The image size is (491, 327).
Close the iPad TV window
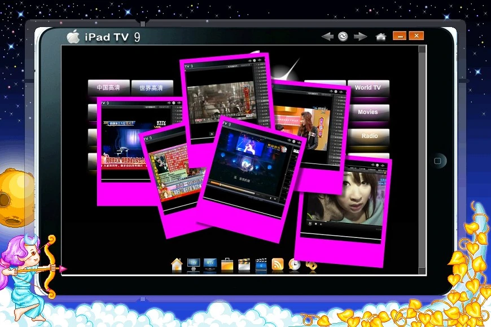click(x=416, y=36)
